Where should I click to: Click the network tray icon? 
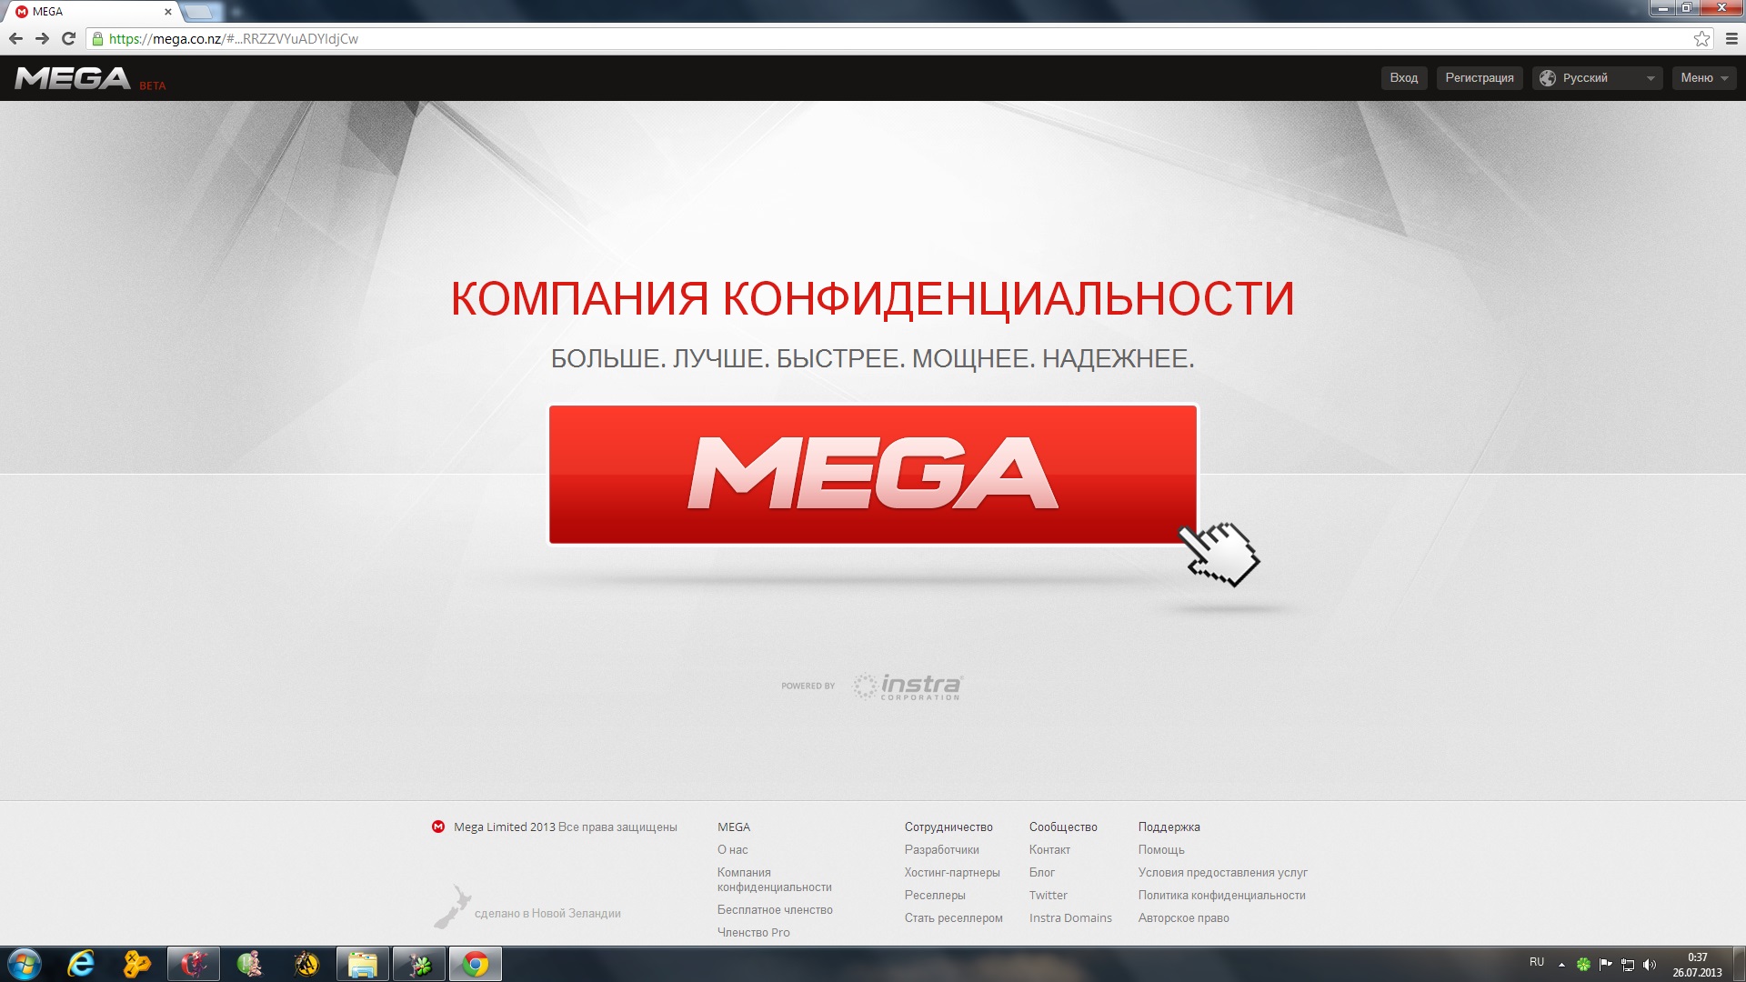click(1628, 965)
